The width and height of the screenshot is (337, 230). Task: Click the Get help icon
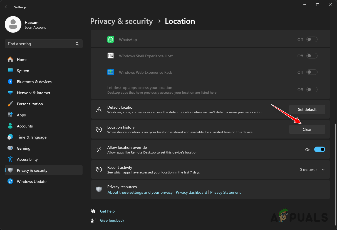(93, 211)
